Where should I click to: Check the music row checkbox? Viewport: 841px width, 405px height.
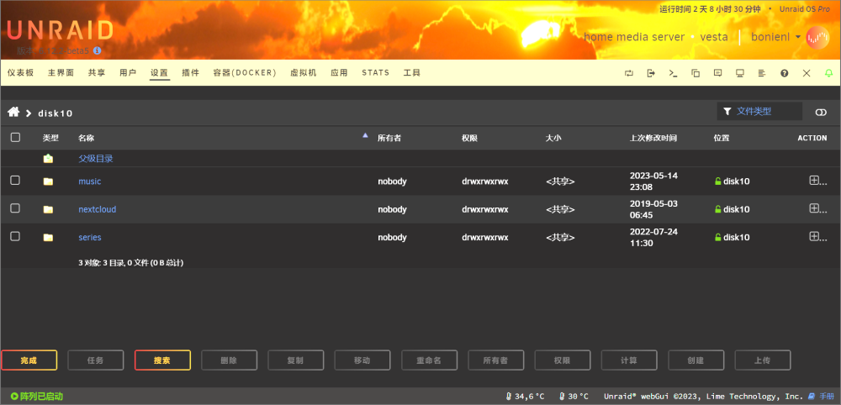15,181
